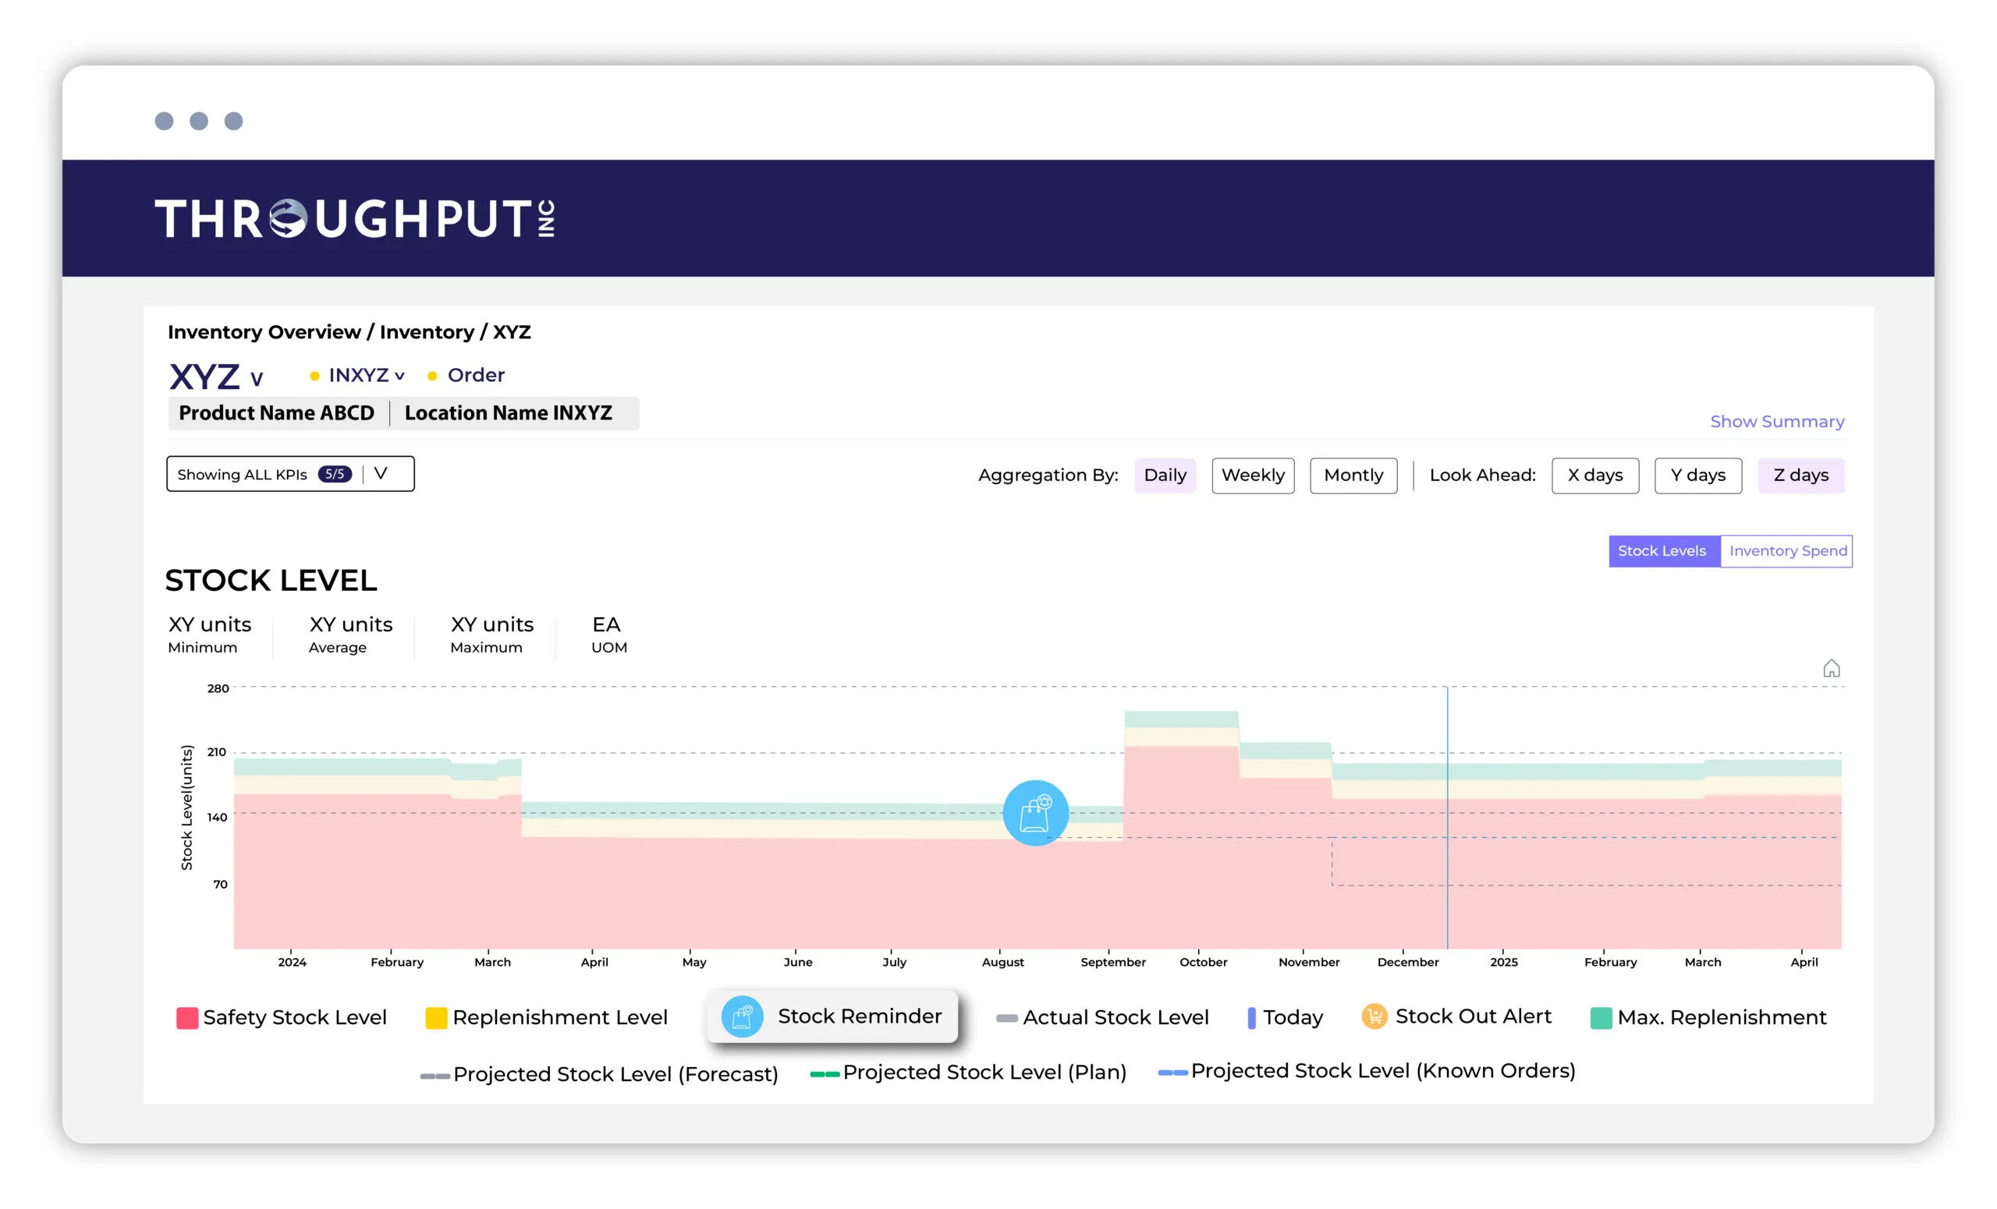
Task: Set look ahead to Y days
Action: pyautogui.click(x=1697, y=475)
